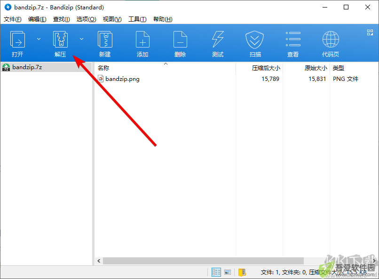Click the New archive (新建) icon

click(x=105, y=39)
